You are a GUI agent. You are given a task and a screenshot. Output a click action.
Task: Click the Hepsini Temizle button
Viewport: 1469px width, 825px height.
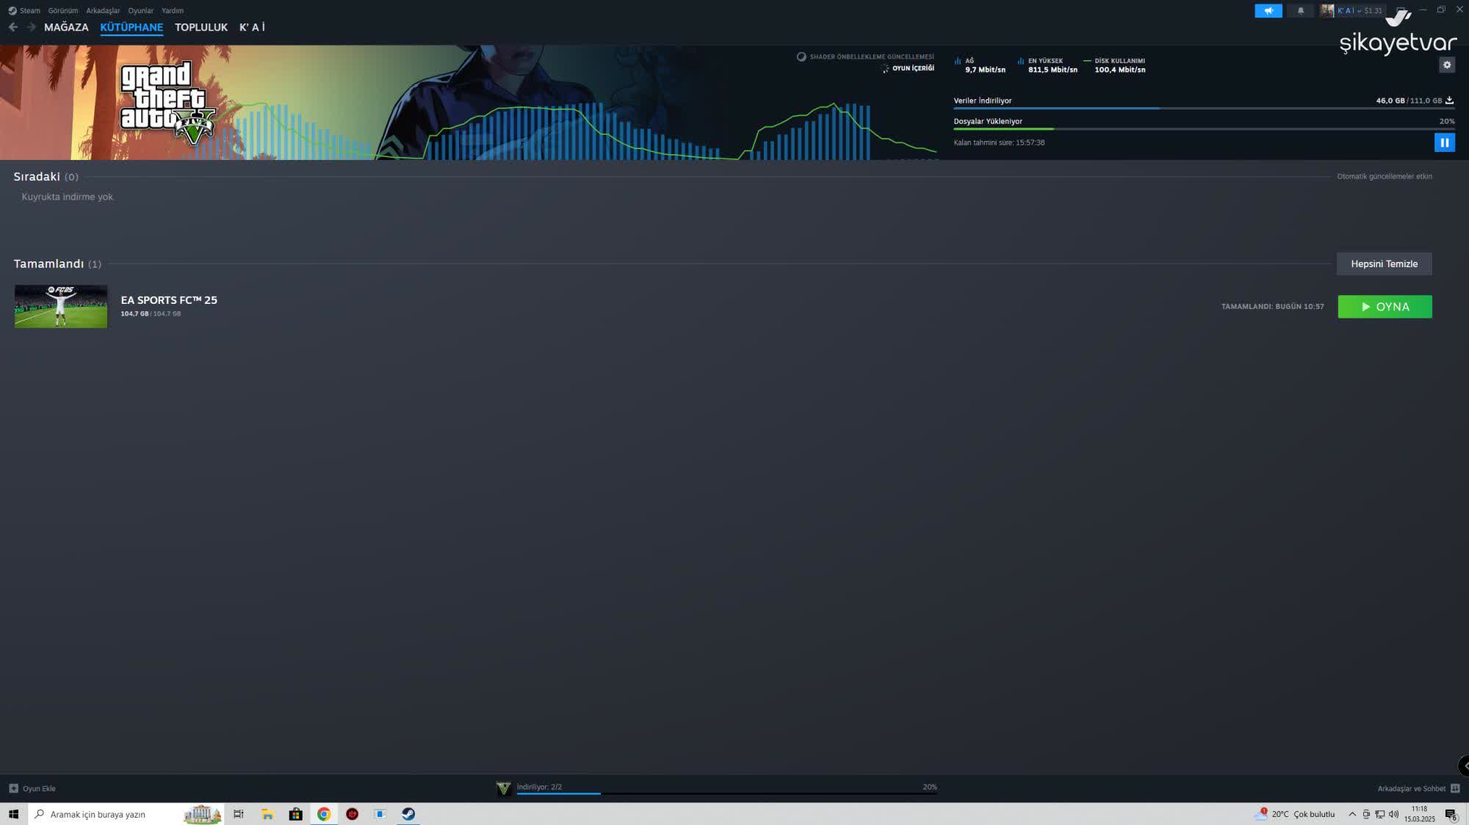pyautogui.click(x=1384, y=264)
